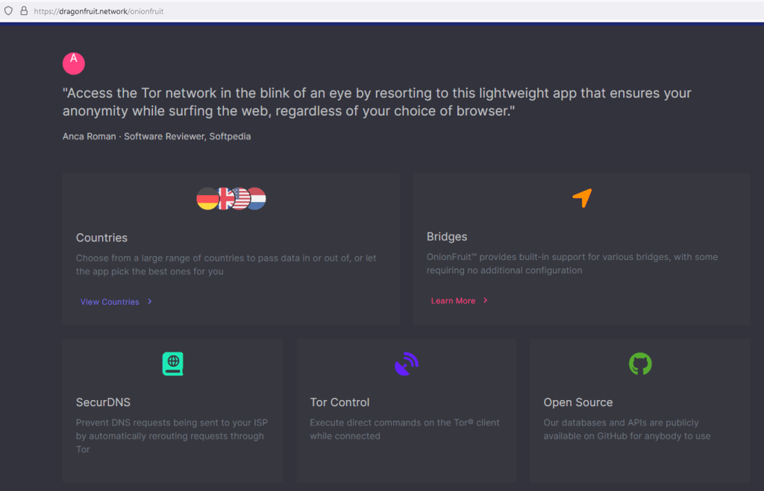Click the 'Prevent DNS requests being sent' description

(x=172, y=436)
